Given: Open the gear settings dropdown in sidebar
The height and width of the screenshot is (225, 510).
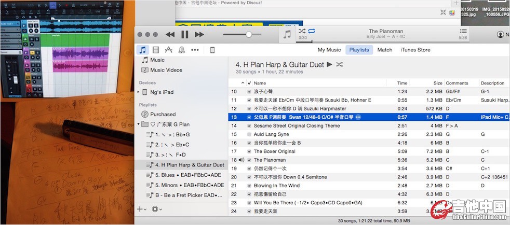Looking at the screenshot, I should 156,209.
